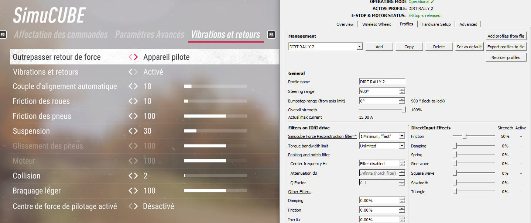Screen dimensions: 531x223
Task: Click the Center frequency Hz field
Action: point(379,164)
